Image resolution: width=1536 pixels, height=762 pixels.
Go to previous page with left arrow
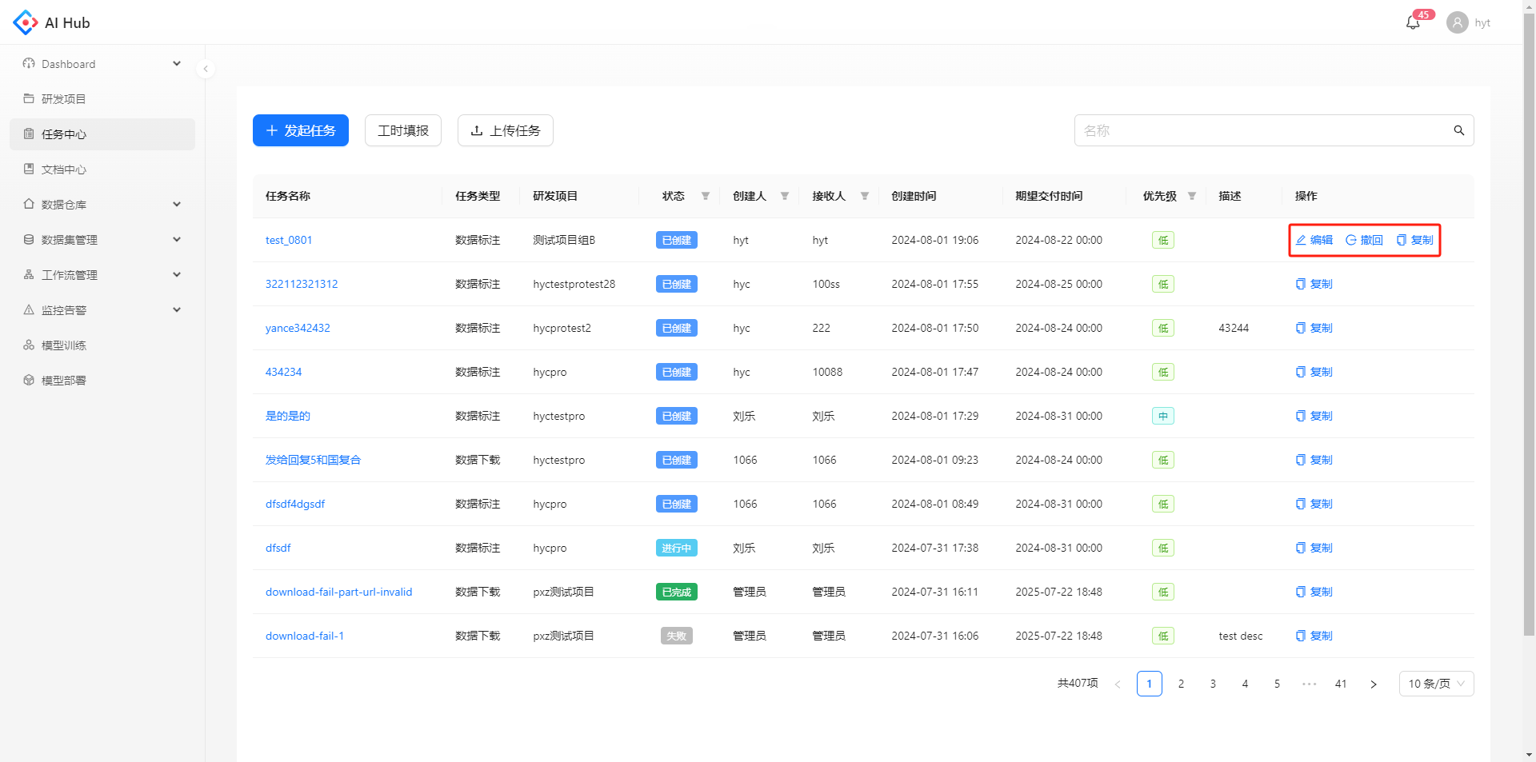(1118, 684)
